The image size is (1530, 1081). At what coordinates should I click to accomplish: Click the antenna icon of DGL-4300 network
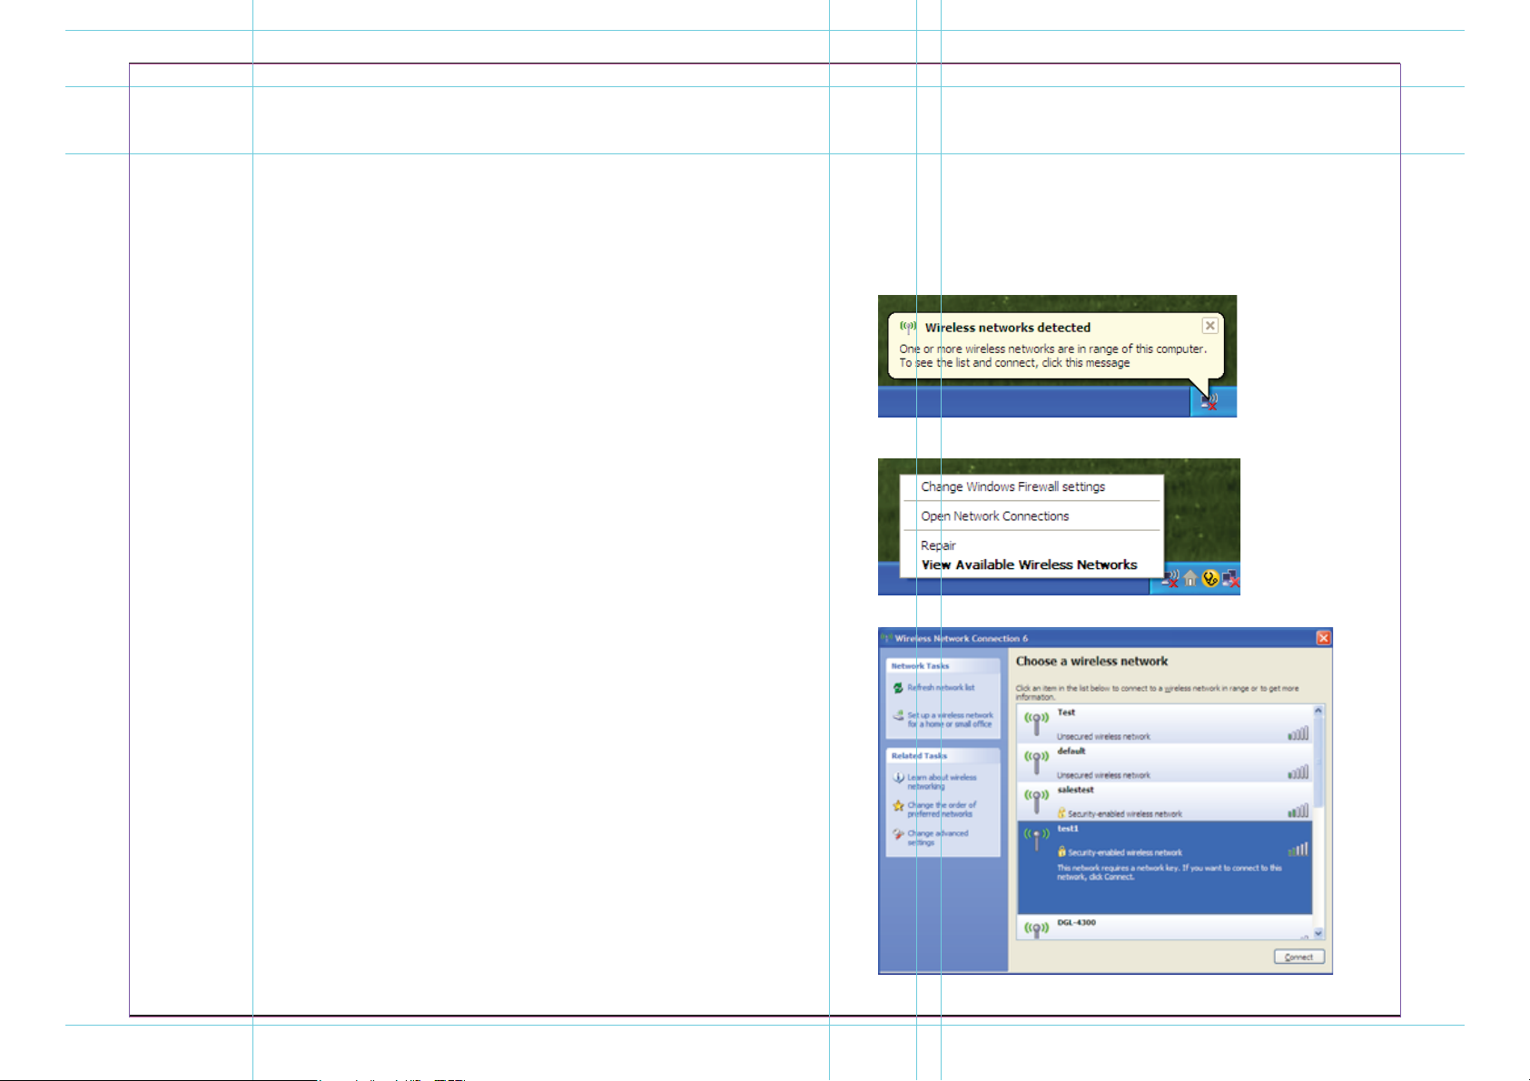point(1036,930)
